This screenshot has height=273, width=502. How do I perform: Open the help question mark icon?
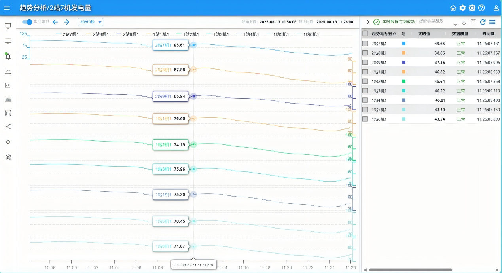[481, 8]
